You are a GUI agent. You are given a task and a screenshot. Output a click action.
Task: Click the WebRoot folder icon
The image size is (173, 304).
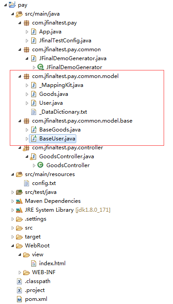(x=19, y=246)
